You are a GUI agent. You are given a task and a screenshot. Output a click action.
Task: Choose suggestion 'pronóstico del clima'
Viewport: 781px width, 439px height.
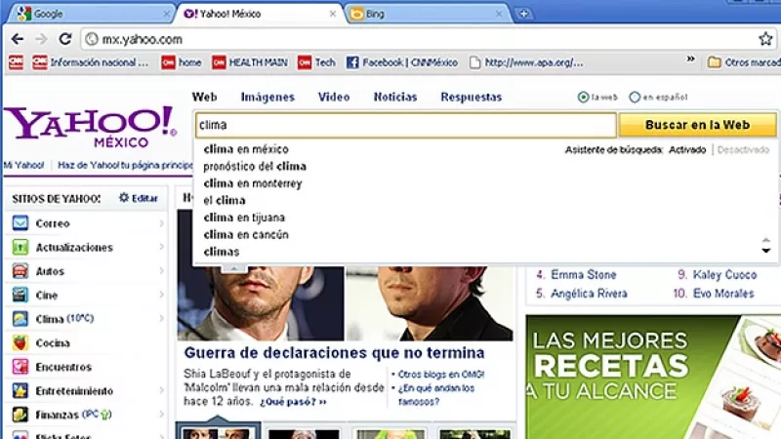pyautogui.click(x=255, y=166)
